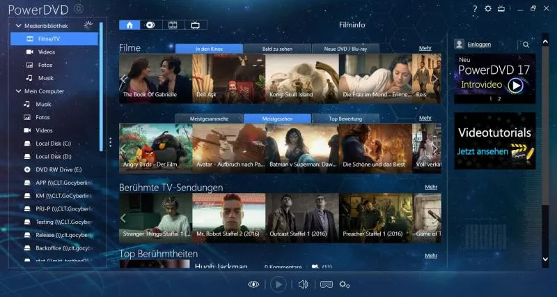Switch to the disc playback tab icon
Screen dimensions: 557x297
150,25
